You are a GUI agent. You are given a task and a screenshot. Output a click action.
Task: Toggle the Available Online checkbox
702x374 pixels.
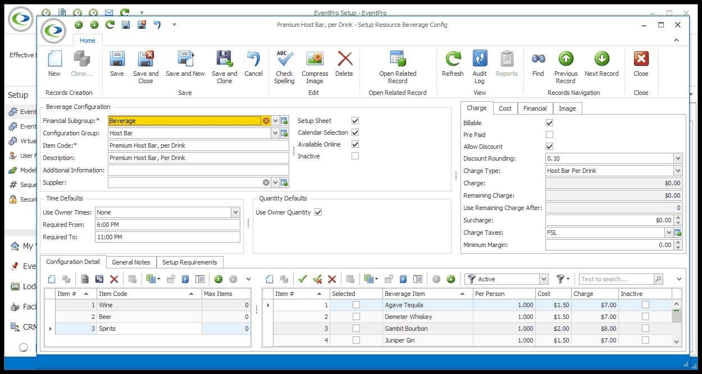pos(355,144)
